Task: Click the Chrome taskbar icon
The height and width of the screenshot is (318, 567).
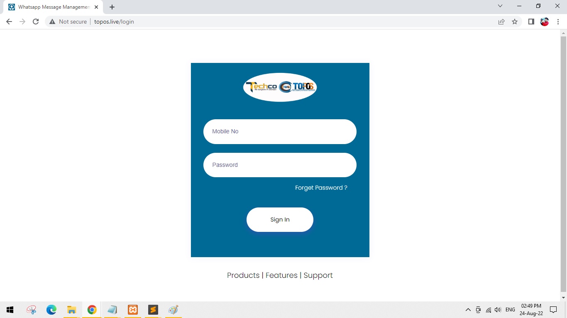Action: pyautogui.click(x=92, y=310)
